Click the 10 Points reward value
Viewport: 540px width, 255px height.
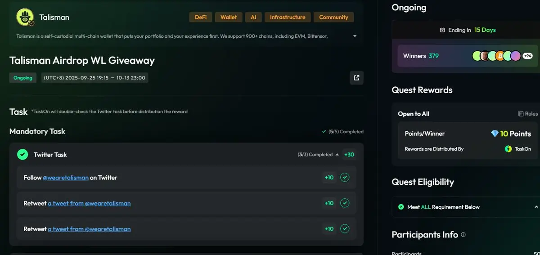516,134
